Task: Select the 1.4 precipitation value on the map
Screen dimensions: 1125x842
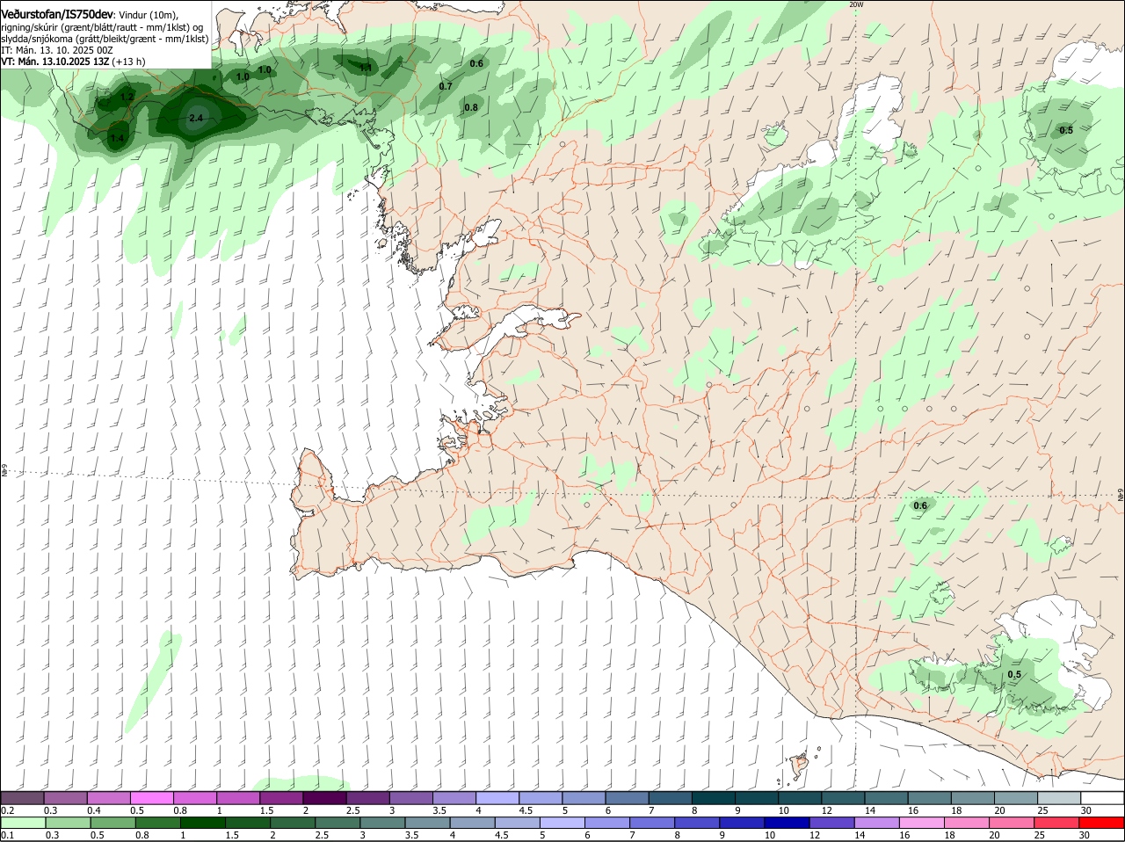Action: coord(117,138)
